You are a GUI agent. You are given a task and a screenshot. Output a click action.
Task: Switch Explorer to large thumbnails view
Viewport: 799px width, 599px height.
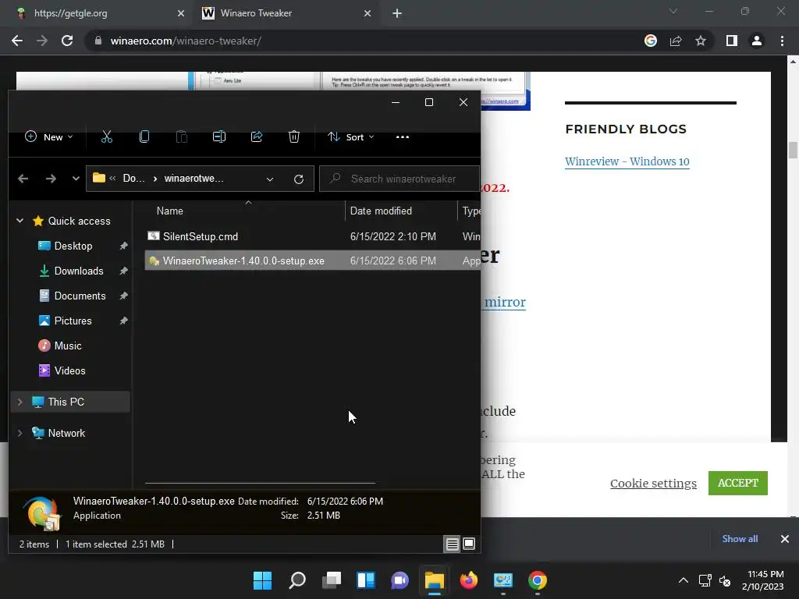(469, 544)
